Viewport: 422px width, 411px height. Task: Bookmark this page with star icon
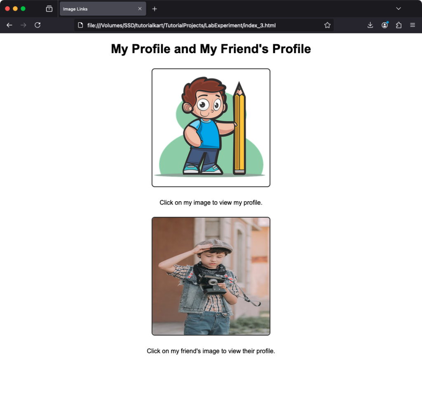pyautogui.click(x=327, y=25)
